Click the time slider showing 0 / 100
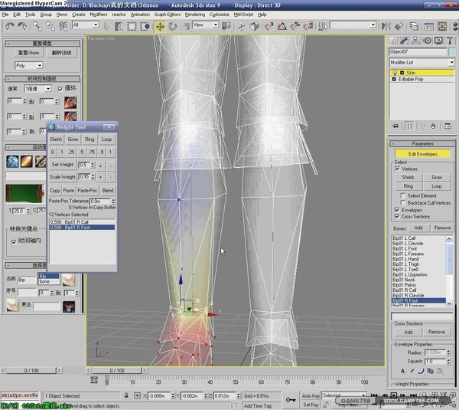This screenshot has width=459, height=410. click(117, 370)
